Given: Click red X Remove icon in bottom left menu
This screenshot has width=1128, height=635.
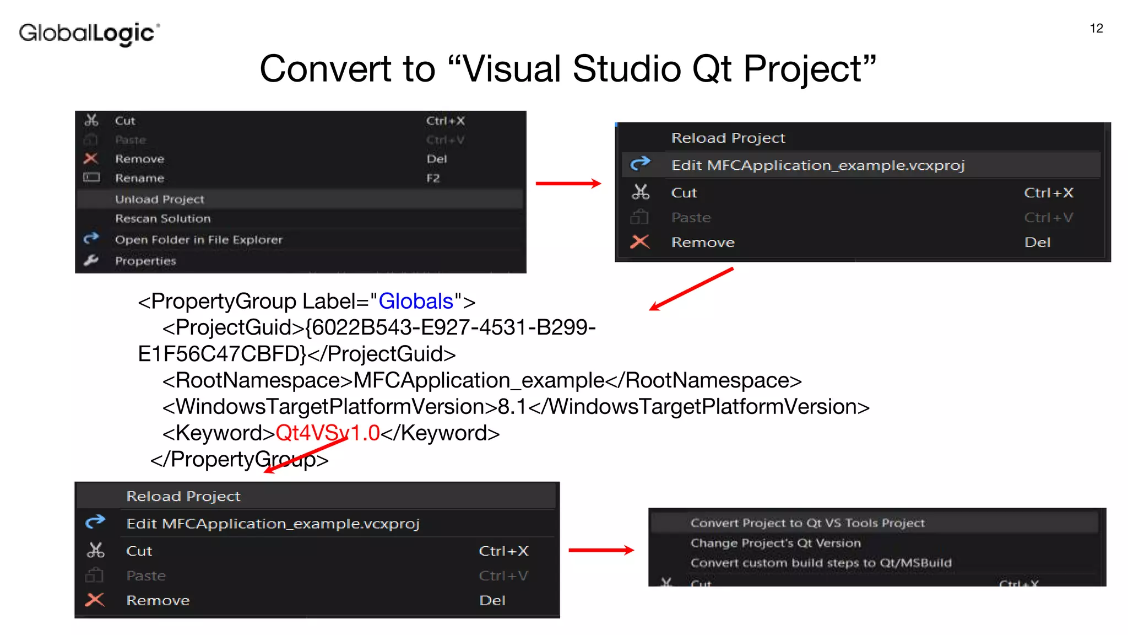Looking at the screenshot, I should coord(95,600).
